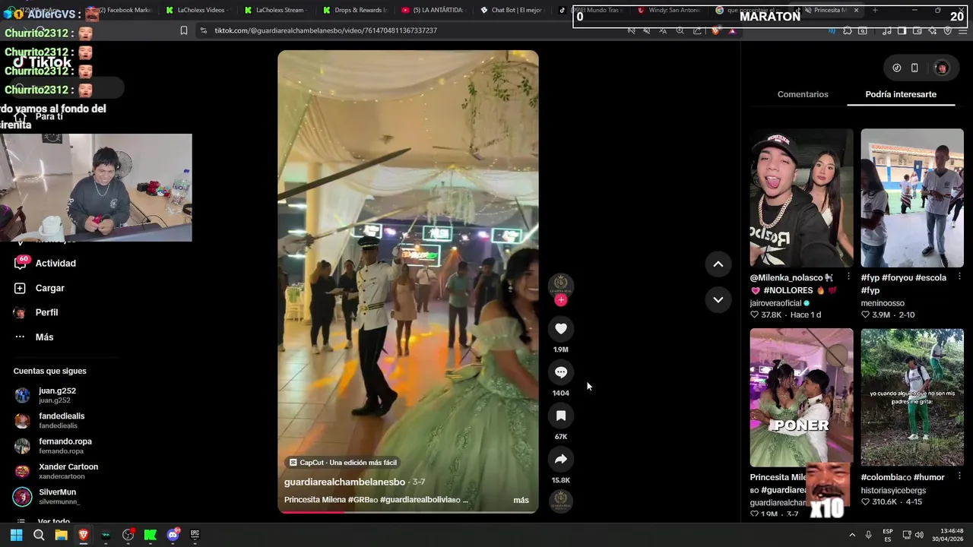Click historiasyicebergs author name
This screenshot has width=973, height=547.
click(x=893, y=490)
